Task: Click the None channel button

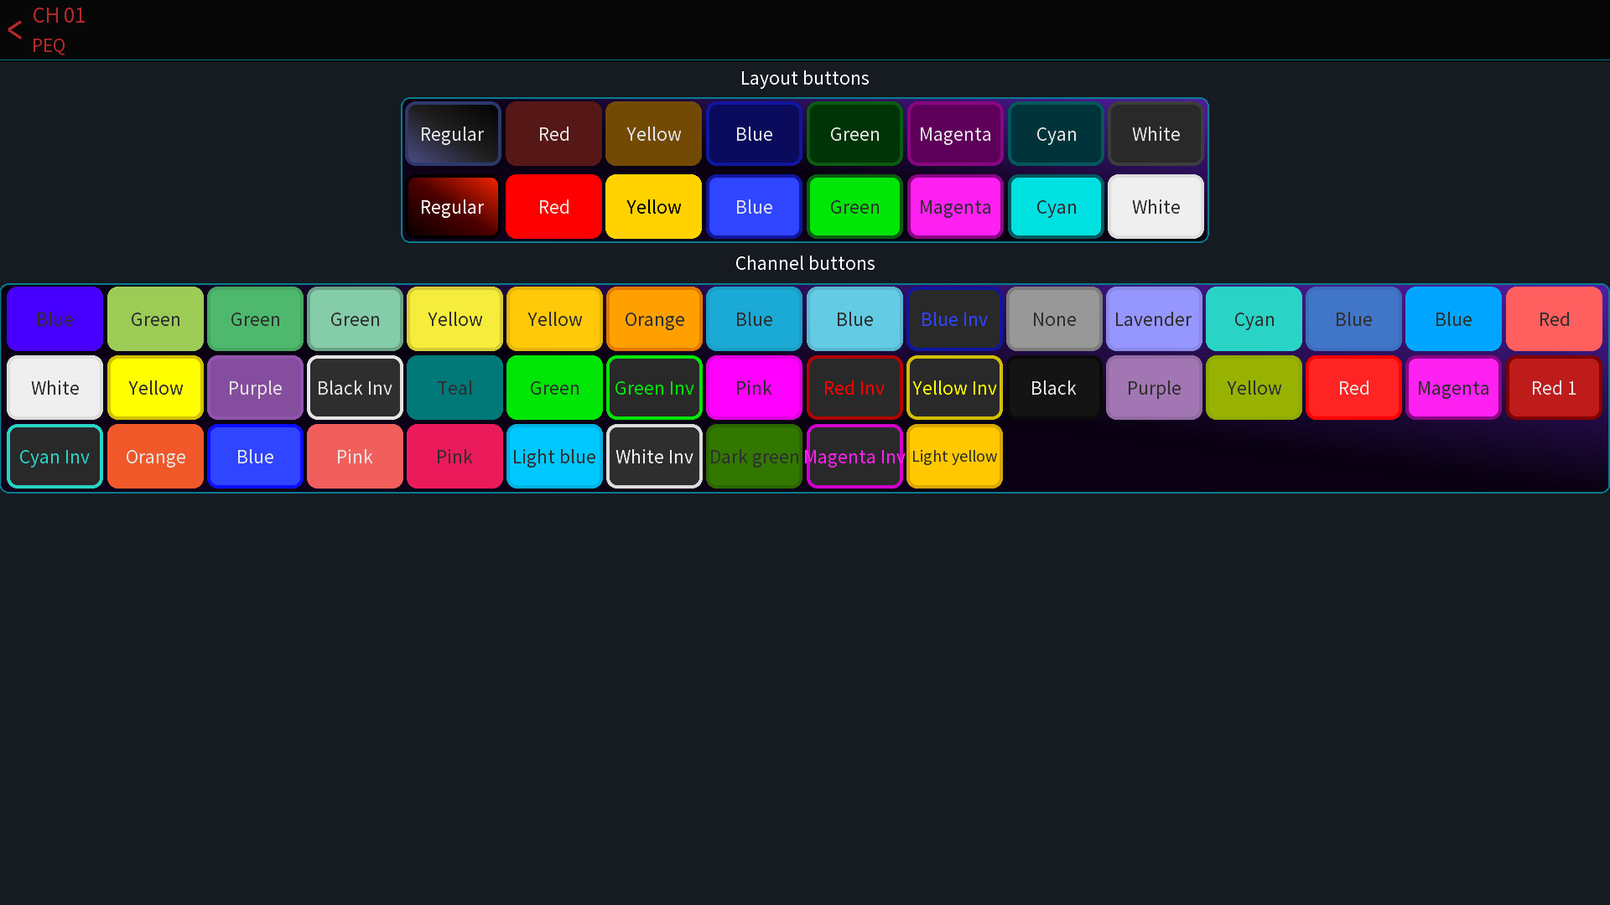Action: tap(1054, 319)
